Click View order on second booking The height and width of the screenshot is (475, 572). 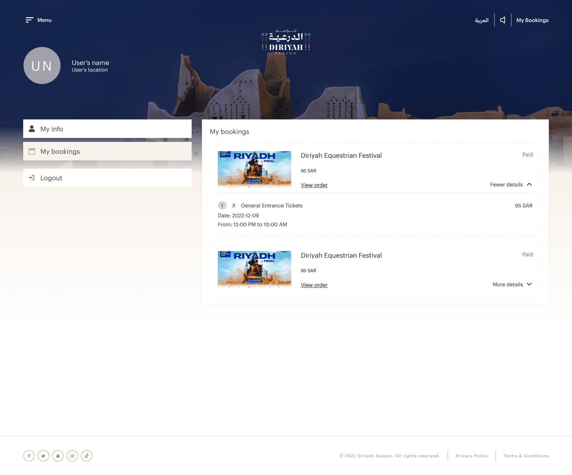coord(314,285)
